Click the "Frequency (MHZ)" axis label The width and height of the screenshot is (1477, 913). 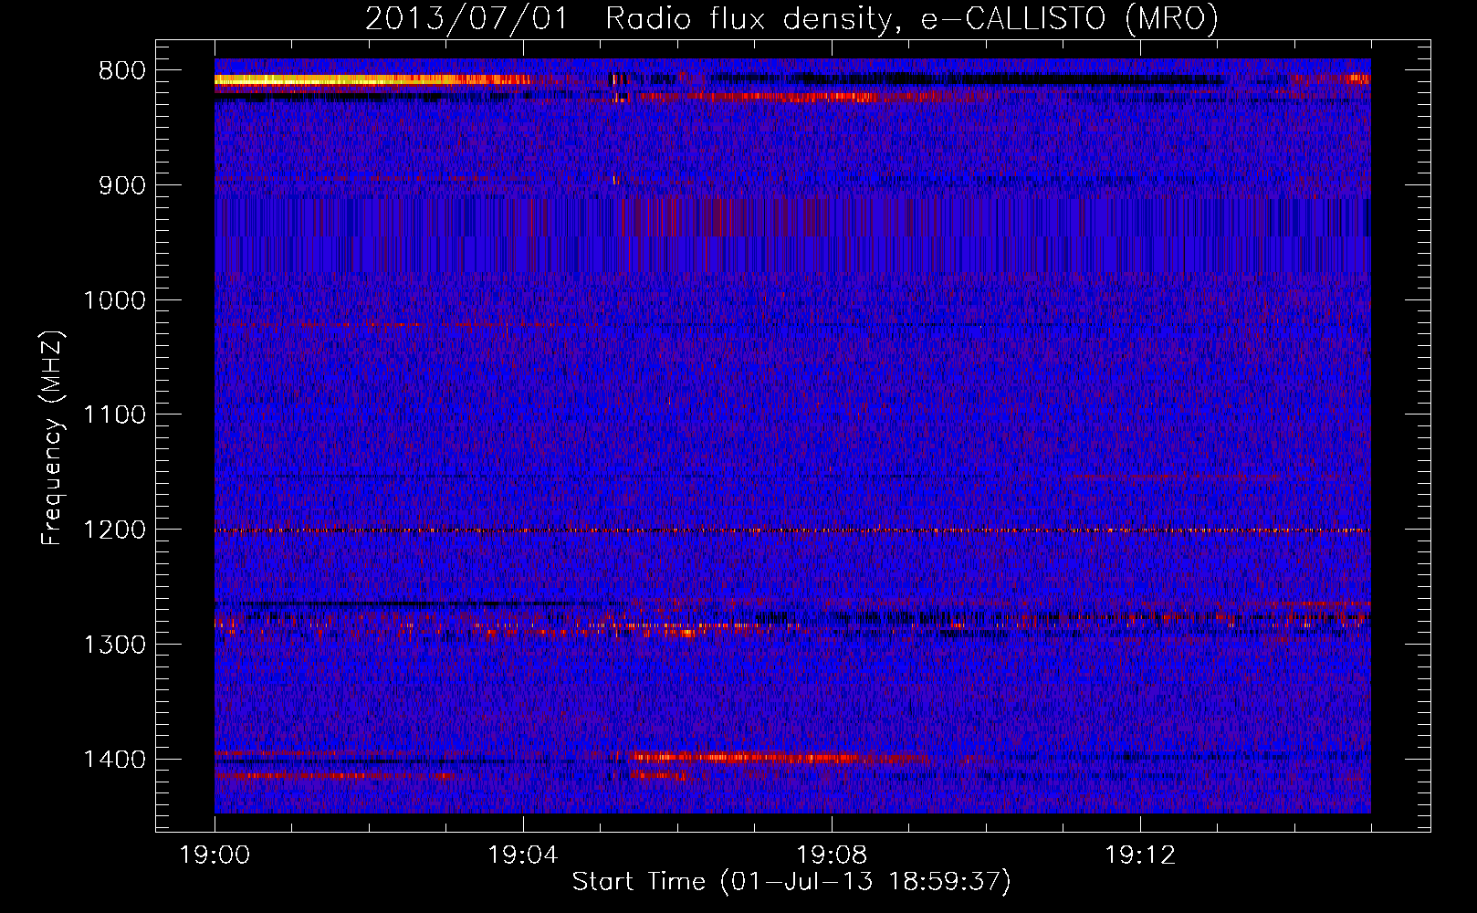52,439
